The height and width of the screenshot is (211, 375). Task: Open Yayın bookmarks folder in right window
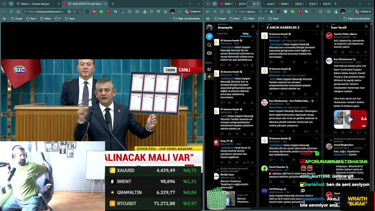click(273, 18)
